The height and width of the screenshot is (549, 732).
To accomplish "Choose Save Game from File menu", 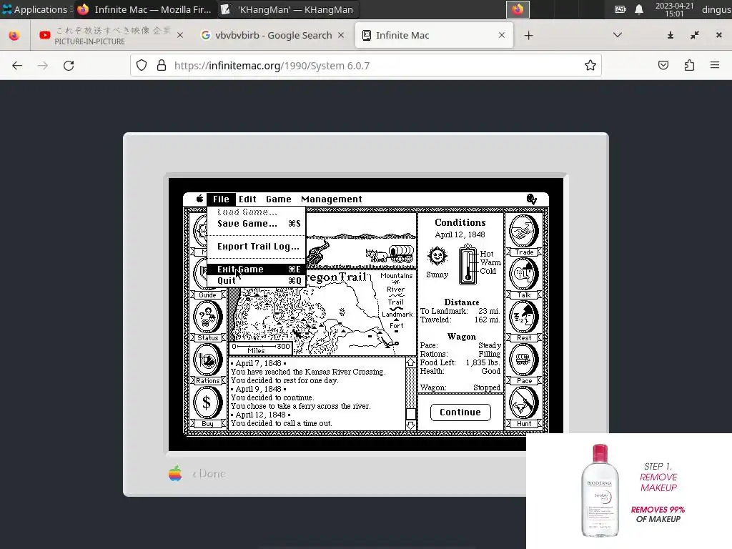I will tap(257, 224).
